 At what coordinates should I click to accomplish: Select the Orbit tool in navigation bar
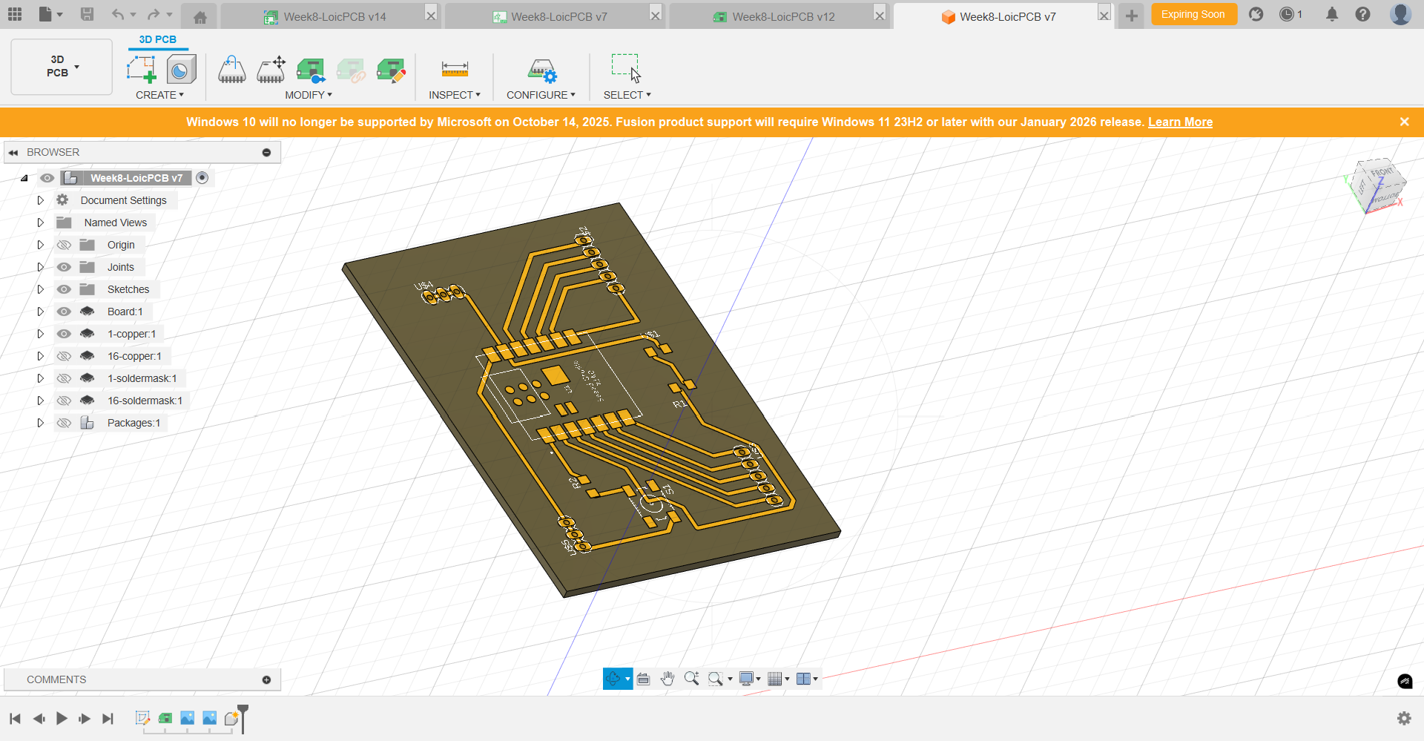(613, 679)
